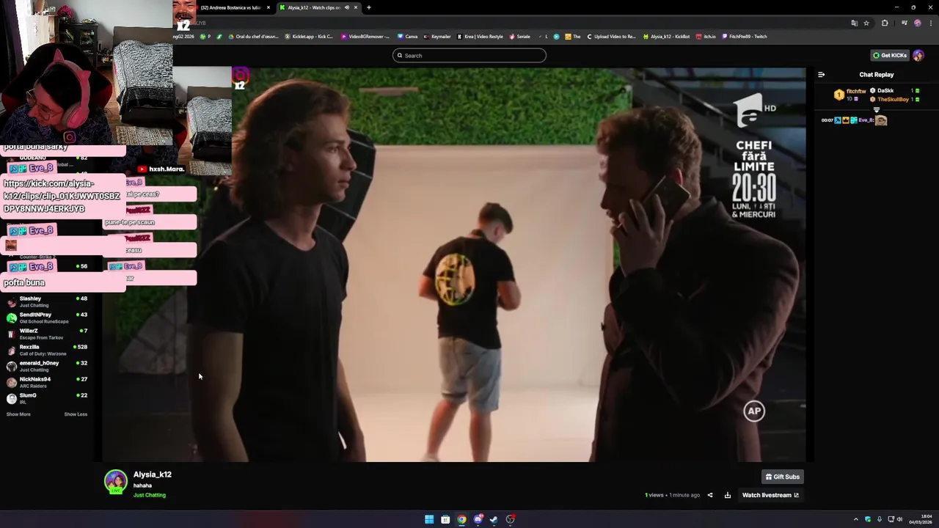The width and height of the screenshot is (939, 528).
Task: Open emerald_h0ney channel in sidebar
Action: (45, 366)
